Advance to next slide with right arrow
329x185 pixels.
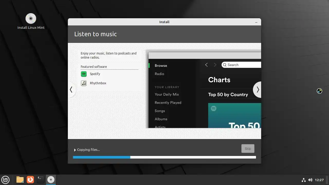258,89
